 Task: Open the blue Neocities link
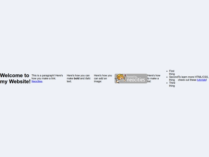coord(37,81)
